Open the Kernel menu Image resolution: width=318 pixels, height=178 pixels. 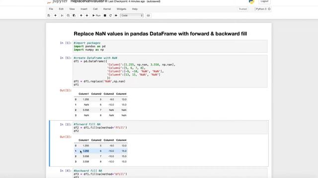(107, 9)
